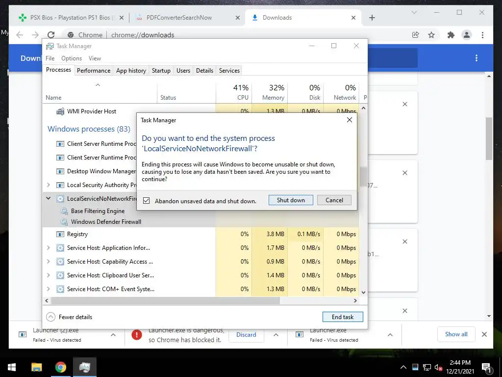Screen dimensions: 502x377
Task: Open Task Manager File menu
Action: [x=50, y=58]
